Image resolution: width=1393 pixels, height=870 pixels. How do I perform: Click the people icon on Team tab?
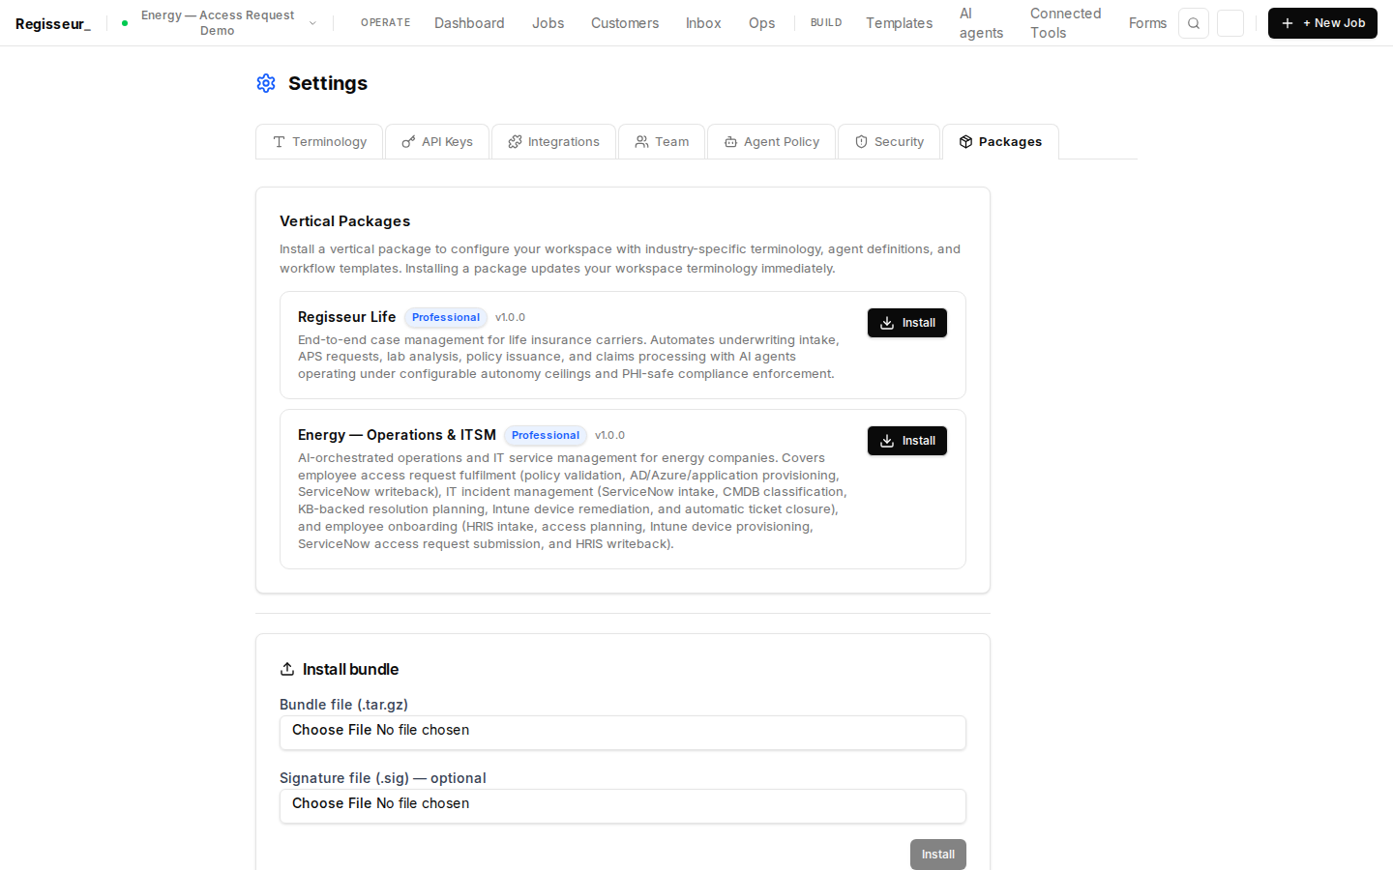[x=641, y=142]
